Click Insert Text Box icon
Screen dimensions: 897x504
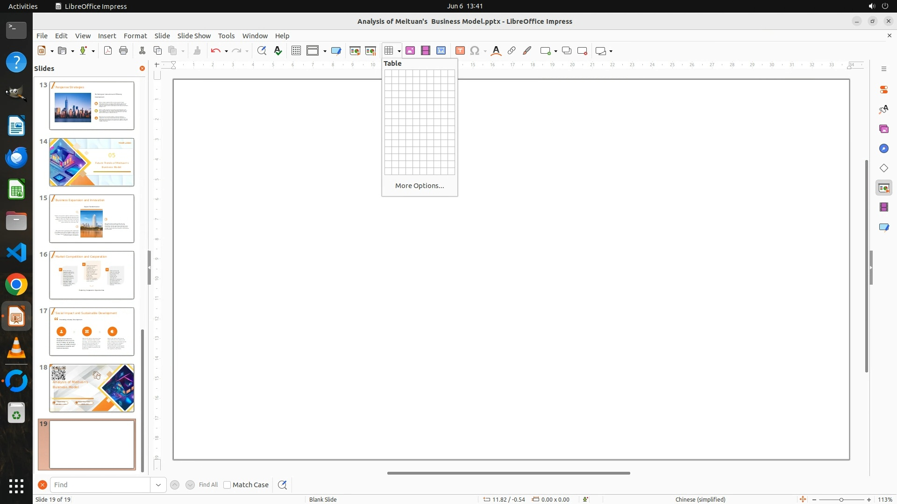pyautogui.click(x=460, y=51)
